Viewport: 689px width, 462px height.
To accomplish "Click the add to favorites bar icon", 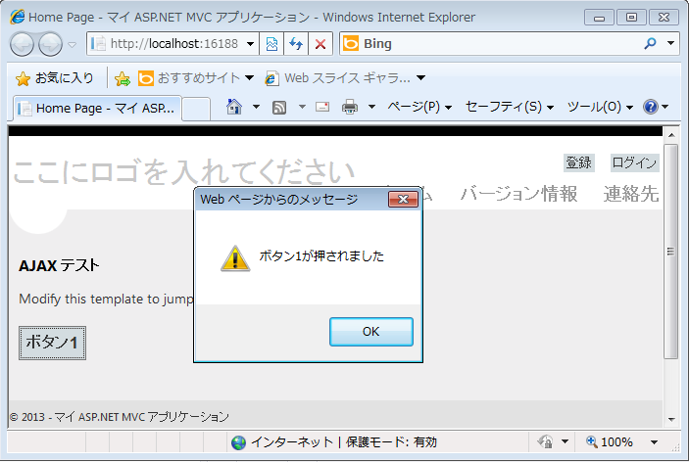I will (123, 78).
